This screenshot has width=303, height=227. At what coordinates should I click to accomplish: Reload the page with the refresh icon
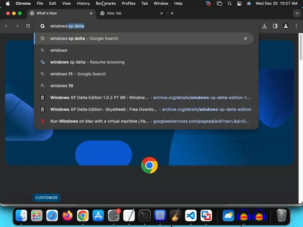point(28,26)
